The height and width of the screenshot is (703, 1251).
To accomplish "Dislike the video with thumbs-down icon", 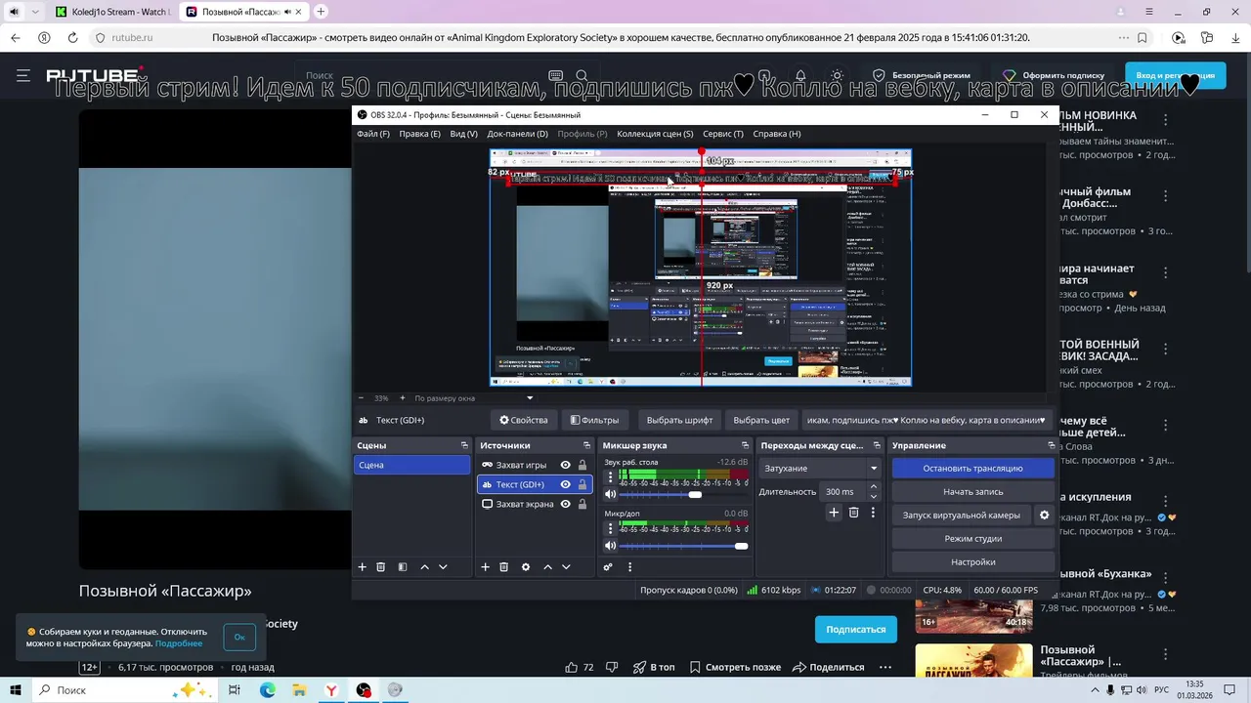I will [612, 668].
